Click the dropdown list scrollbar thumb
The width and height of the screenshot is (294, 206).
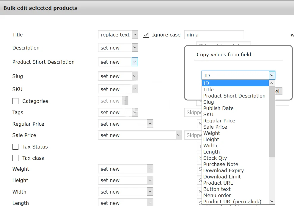(272, 122)
